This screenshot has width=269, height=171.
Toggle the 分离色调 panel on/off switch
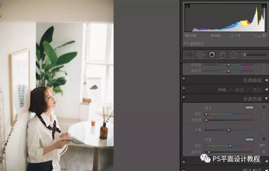pos(184,98)
